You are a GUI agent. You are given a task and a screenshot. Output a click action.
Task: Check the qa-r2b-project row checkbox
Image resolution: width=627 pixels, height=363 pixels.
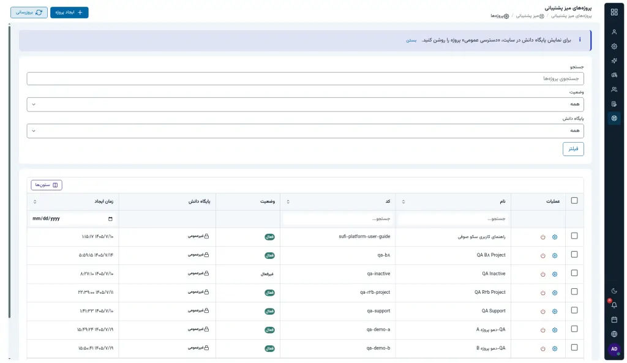[574, 291]
